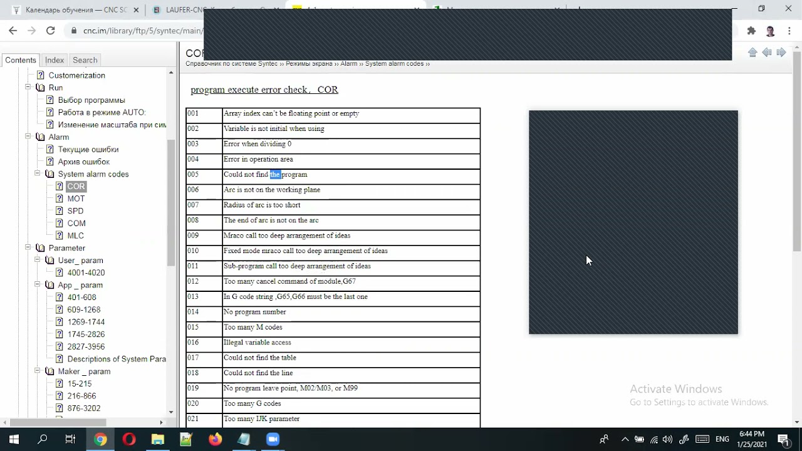Switch to Opera in the taskbar

(129, 439)
